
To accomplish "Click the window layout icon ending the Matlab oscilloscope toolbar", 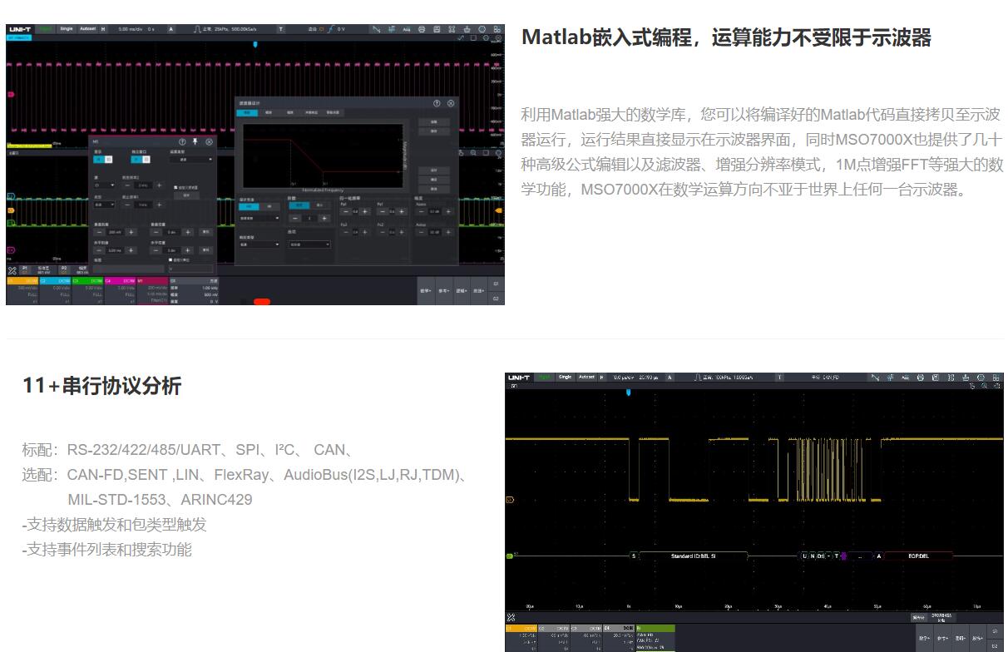I will point(497,29).
